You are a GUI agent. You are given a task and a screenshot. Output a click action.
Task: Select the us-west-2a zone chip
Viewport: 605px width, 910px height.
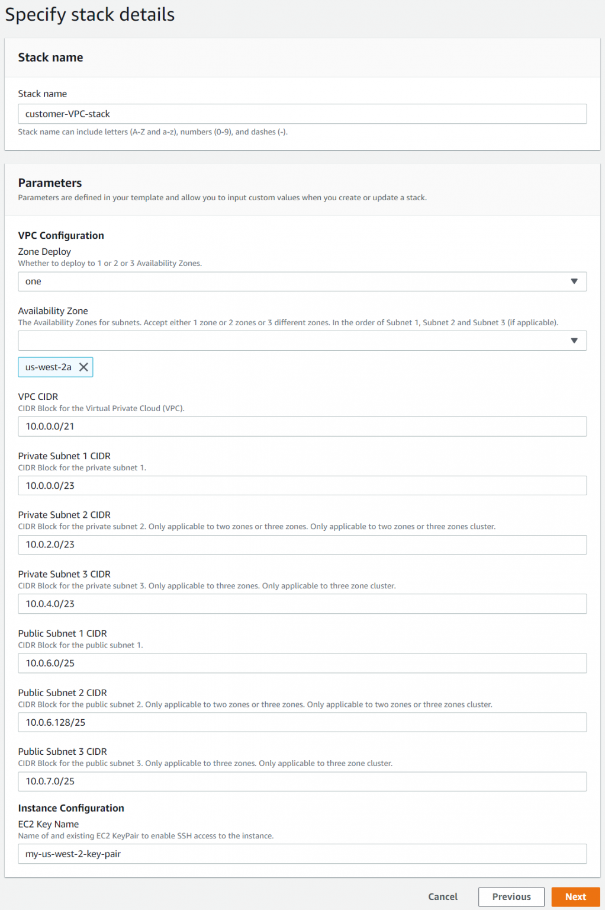coord(47,367)
